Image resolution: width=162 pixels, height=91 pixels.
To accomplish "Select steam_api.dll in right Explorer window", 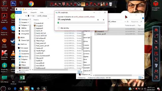I will (101, 34).
